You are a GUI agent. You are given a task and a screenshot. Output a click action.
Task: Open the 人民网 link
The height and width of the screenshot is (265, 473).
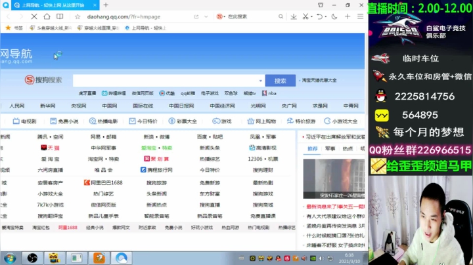coord(17,106)
